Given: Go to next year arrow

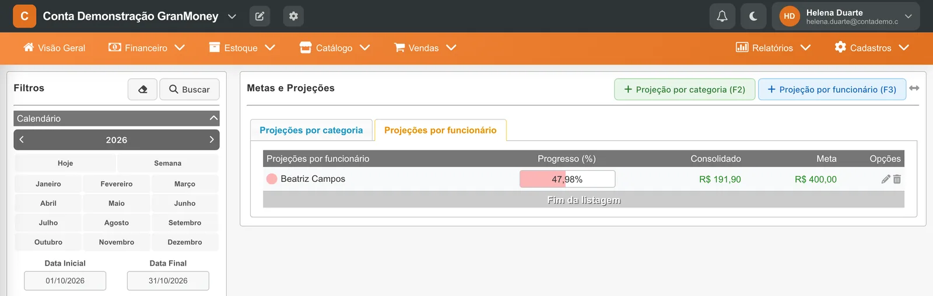Looking at the screenshot, I should tap(211, 140).
